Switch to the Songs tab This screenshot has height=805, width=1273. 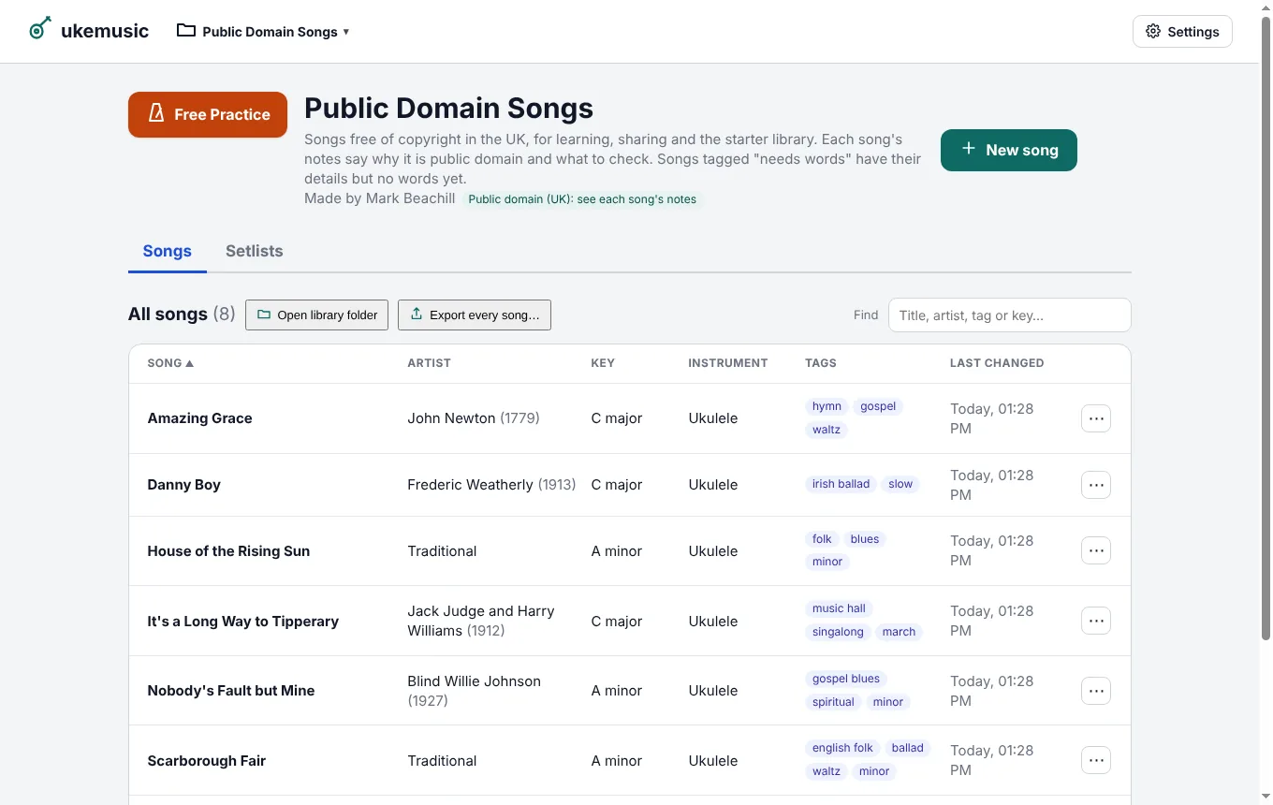tap(167, 251)
